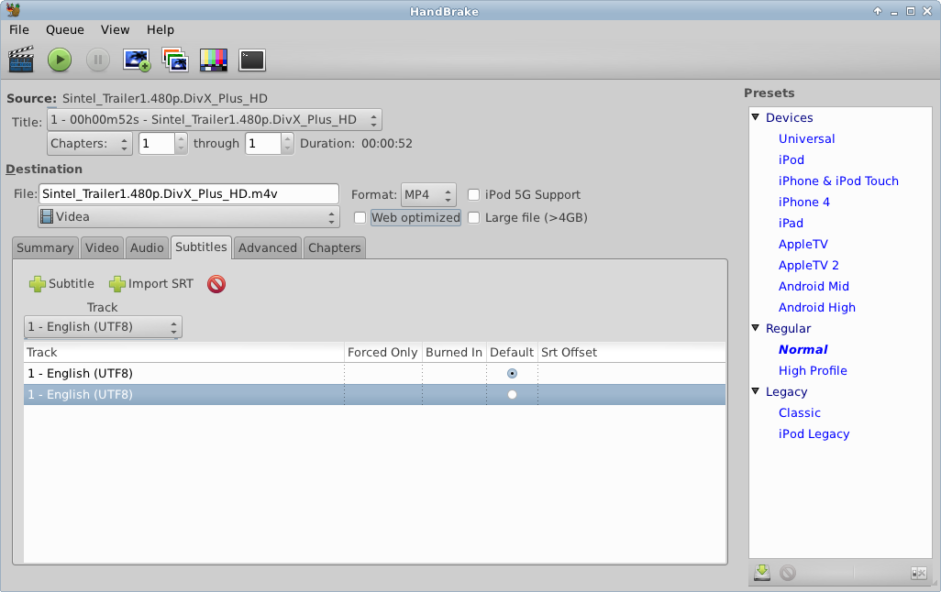
Task: Save preset with the download icon
Action: 762,572
